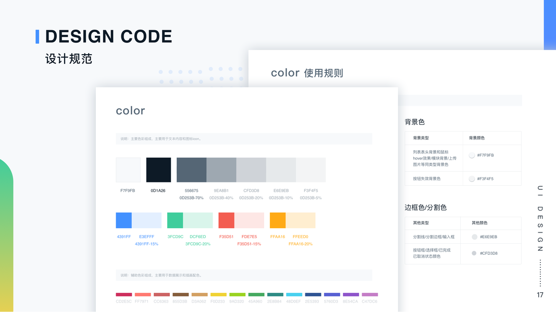The width and height of the screenshot is (556, 312).
Task: Choose the brown 855D3B color bar
Action: (180, 294)
